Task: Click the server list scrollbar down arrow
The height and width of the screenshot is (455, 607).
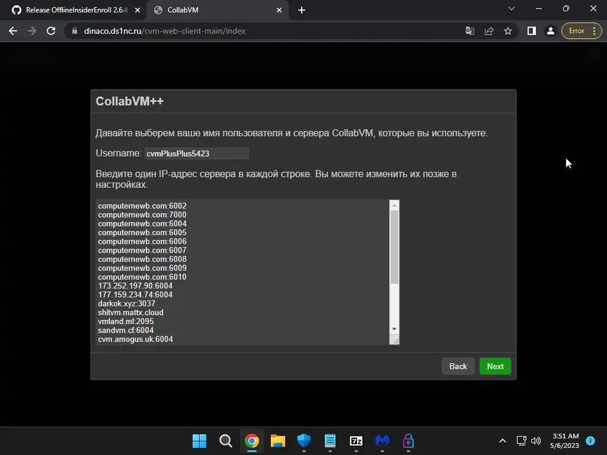Action: (x=394, y=329)
